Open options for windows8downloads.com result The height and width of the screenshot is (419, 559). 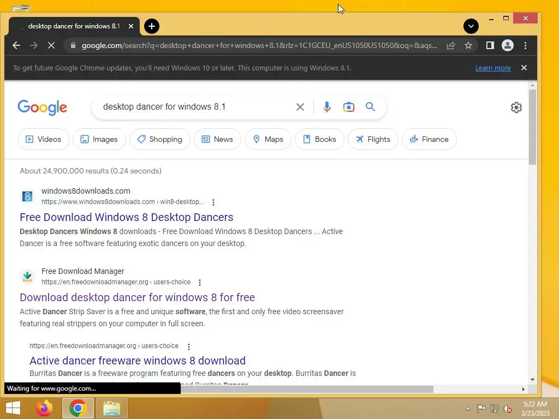(x=213, y=202)
